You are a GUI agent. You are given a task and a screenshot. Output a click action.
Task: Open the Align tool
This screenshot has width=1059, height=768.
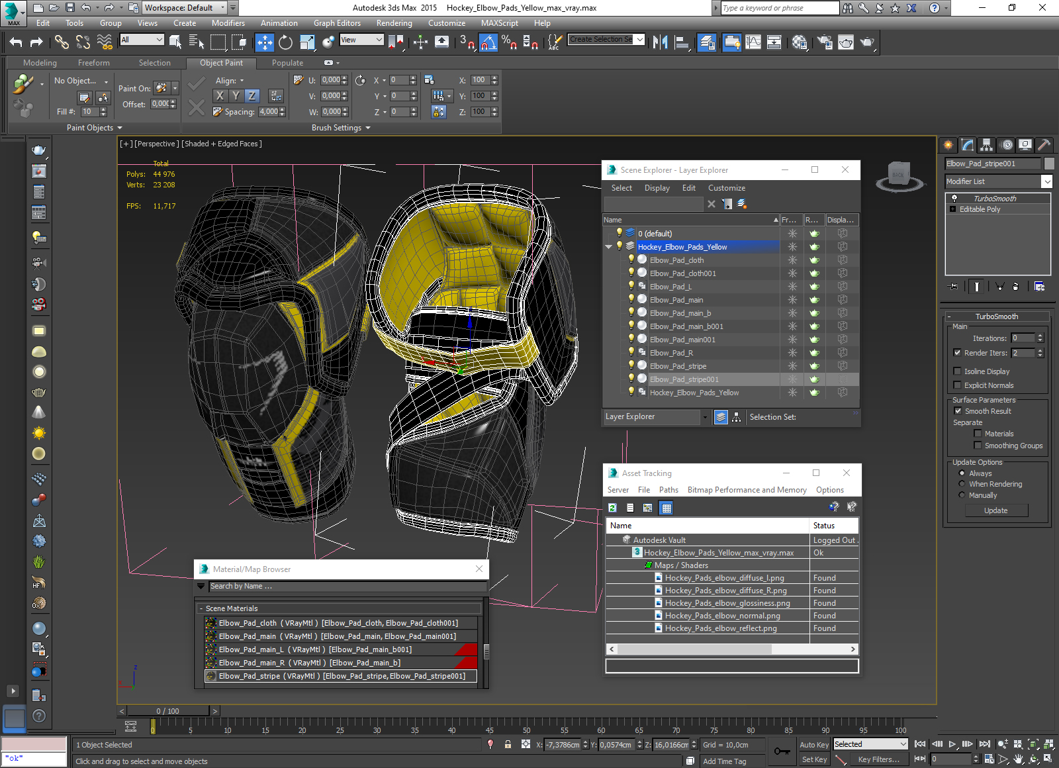click(682, 42)
